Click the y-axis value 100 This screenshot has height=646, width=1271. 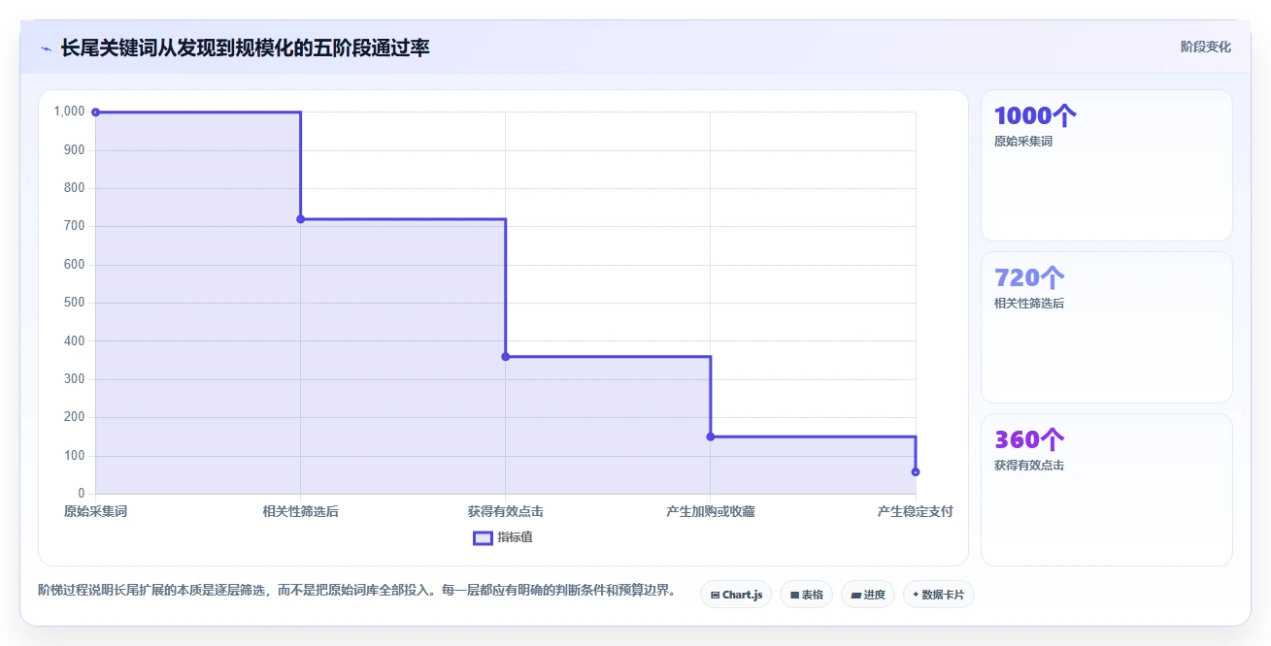coord(75,456)
